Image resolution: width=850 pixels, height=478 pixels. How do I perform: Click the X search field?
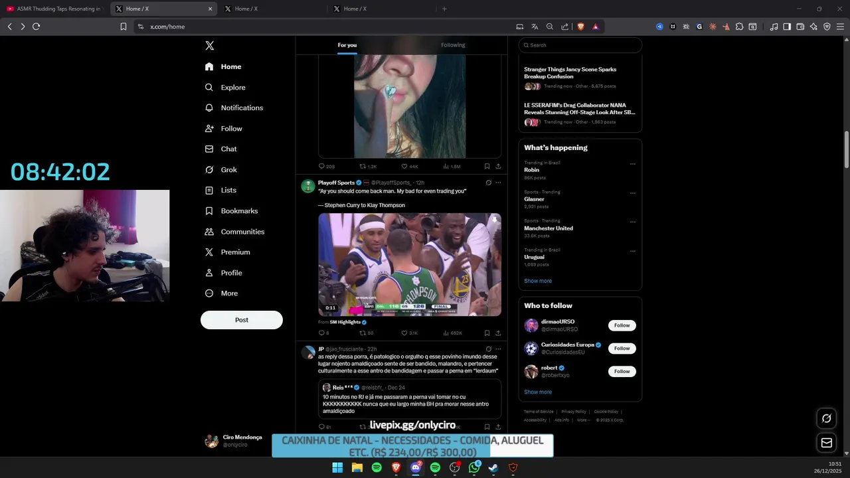pyautogui.click(x=580, y=45)
